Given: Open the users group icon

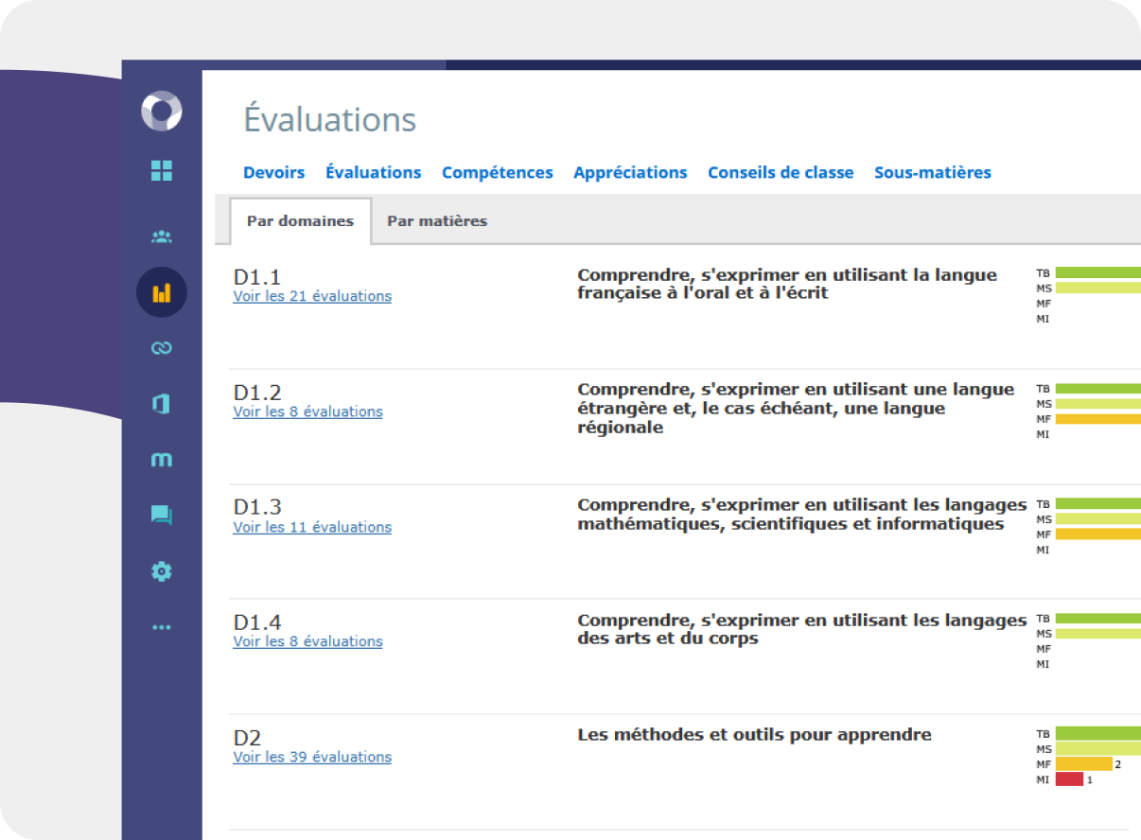Looking at the screenshot, I should click(x=162, y=236).
